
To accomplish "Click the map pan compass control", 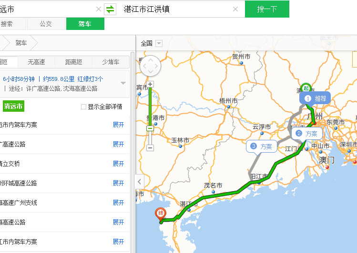I will click(x=150, y=66).
